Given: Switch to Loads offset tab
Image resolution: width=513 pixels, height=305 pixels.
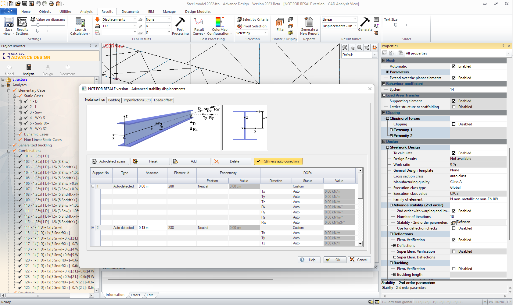Looking at the screenshot, I should (x=163, y=100).
